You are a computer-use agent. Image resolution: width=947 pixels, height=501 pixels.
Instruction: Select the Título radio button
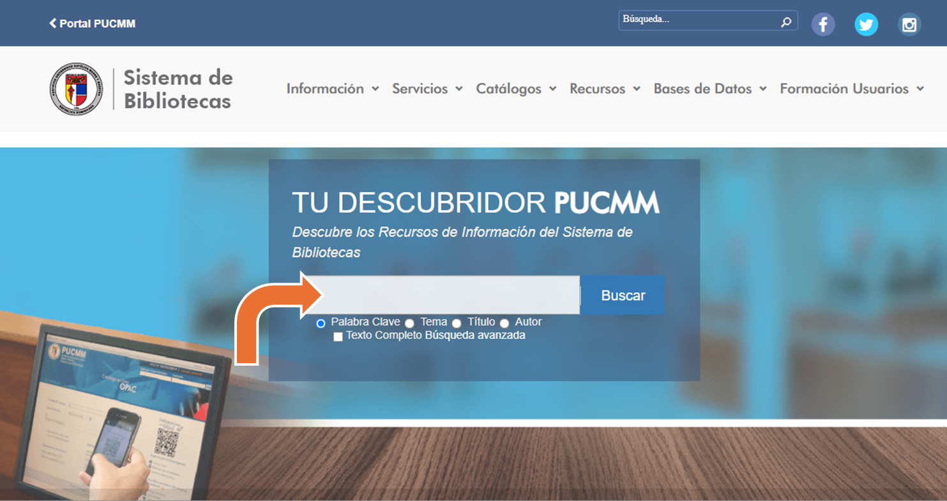click(457, 324)
